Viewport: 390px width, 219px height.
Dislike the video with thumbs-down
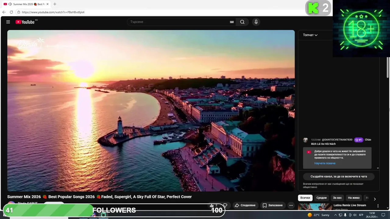point(225,206)
